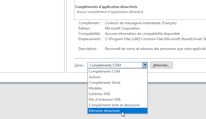Click the Microsoft Corporation publisher text
This screenshot has height=119, width=206.
[122, 28]
